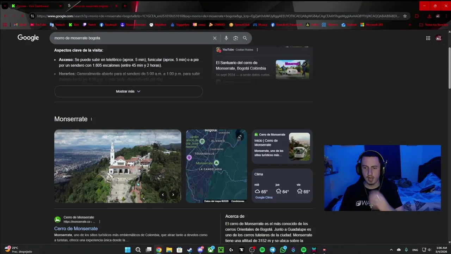Open the Traducir bookmark
This screenshot has height=254, width=451.
57,25
